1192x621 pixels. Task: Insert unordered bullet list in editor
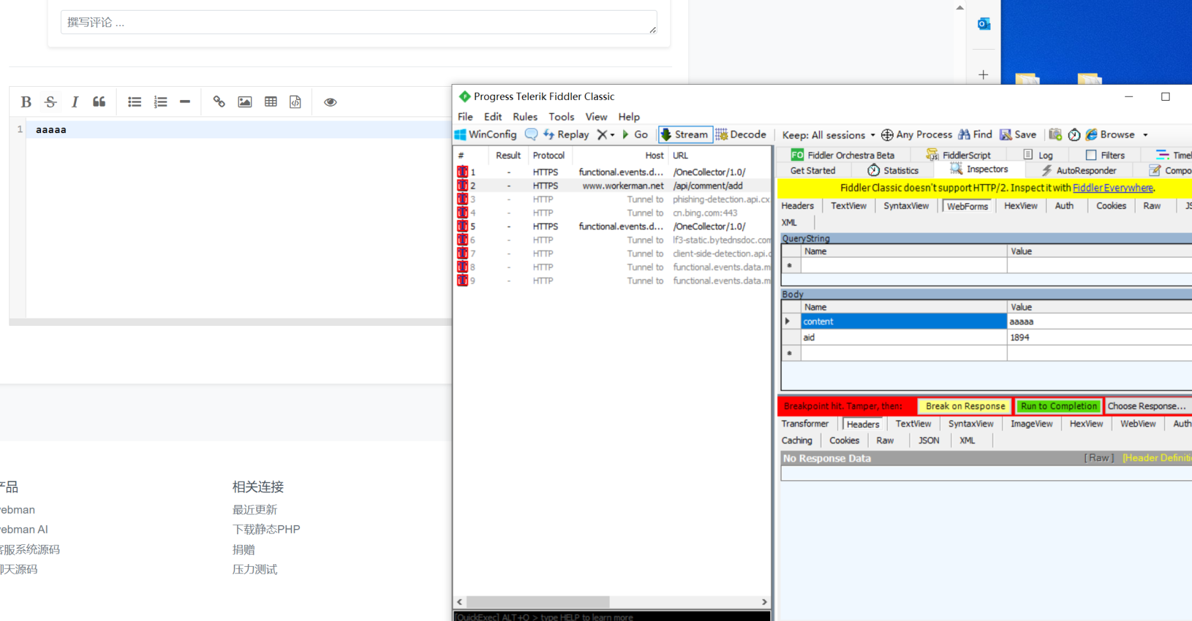click(x=134, y=102)
